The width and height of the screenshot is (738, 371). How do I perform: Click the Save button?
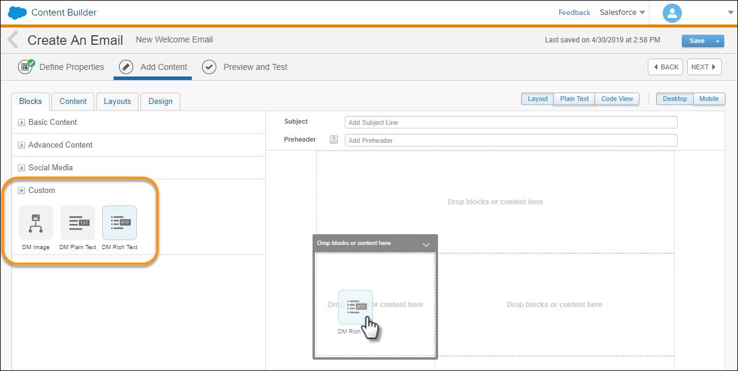(x=696, y=41)
